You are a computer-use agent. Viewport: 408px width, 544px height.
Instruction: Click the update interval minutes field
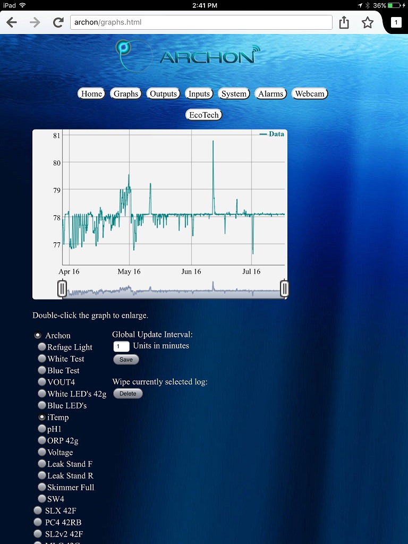click(x=121, y=346)
